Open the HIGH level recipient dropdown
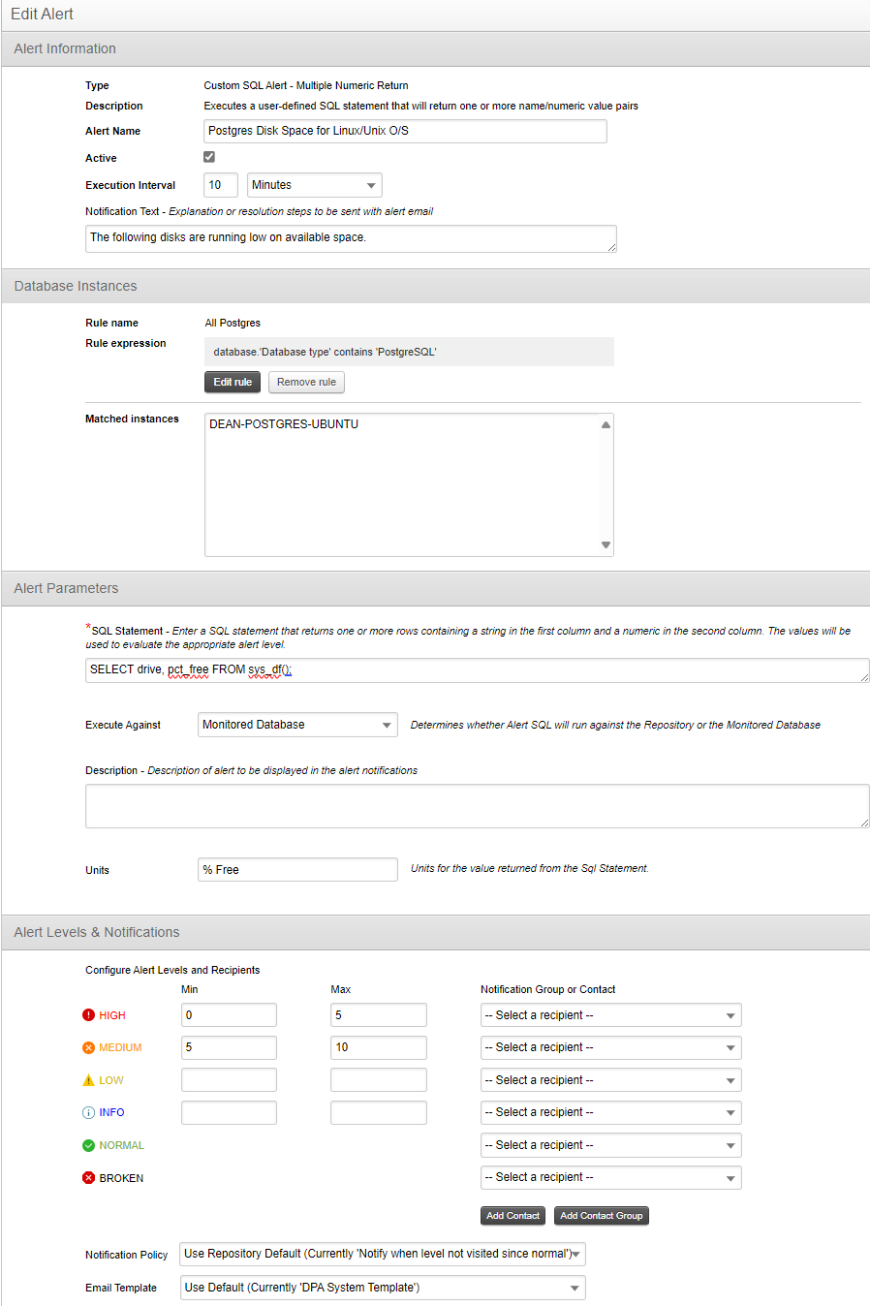This screenshot has height=1306, width=870. 611,1015
